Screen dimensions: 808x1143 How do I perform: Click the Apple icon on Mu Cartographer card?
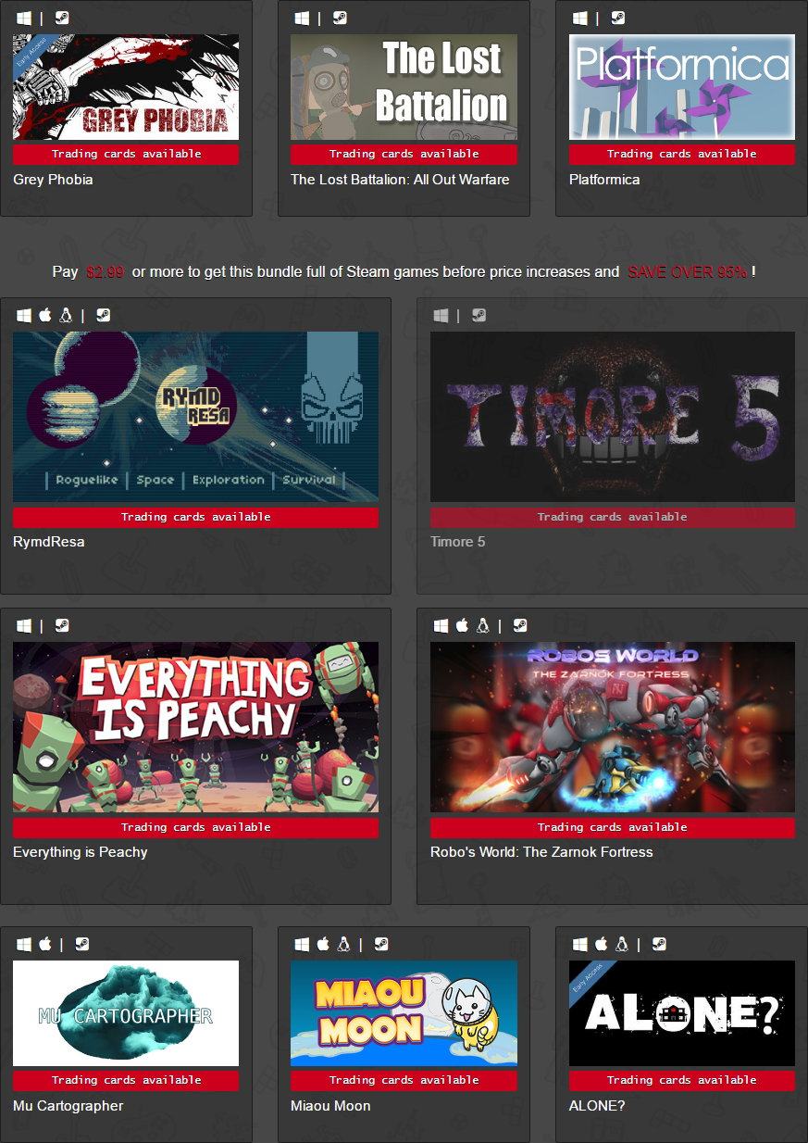coord(44,944)
